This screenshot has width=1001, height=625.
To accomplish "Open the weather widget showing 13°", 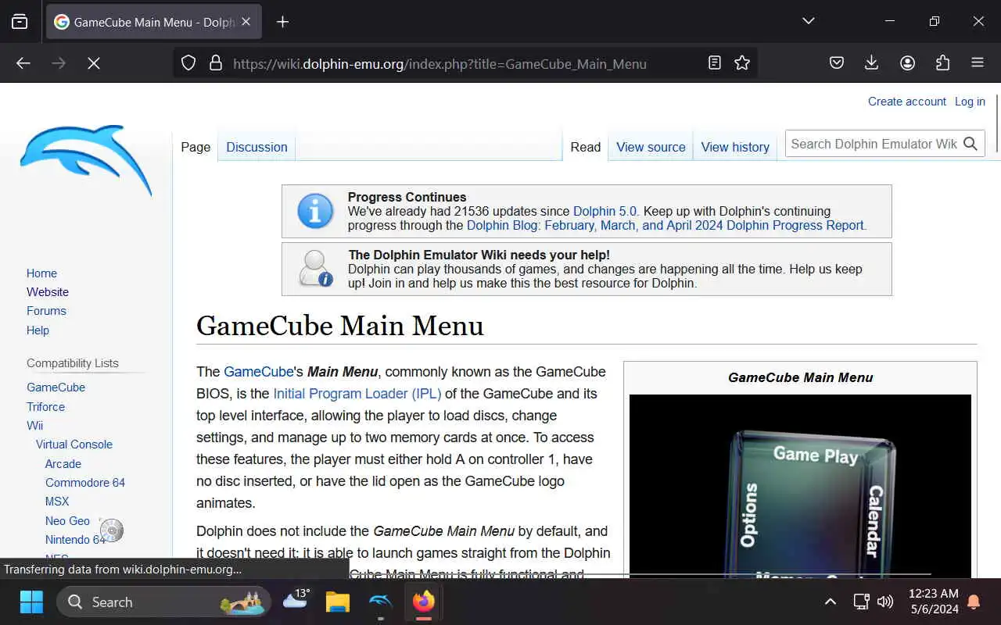I will 296,600.
